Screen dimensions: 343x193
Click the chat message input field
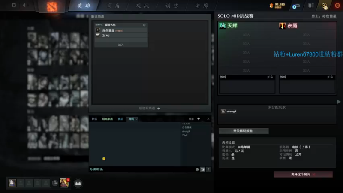(142, 169)
